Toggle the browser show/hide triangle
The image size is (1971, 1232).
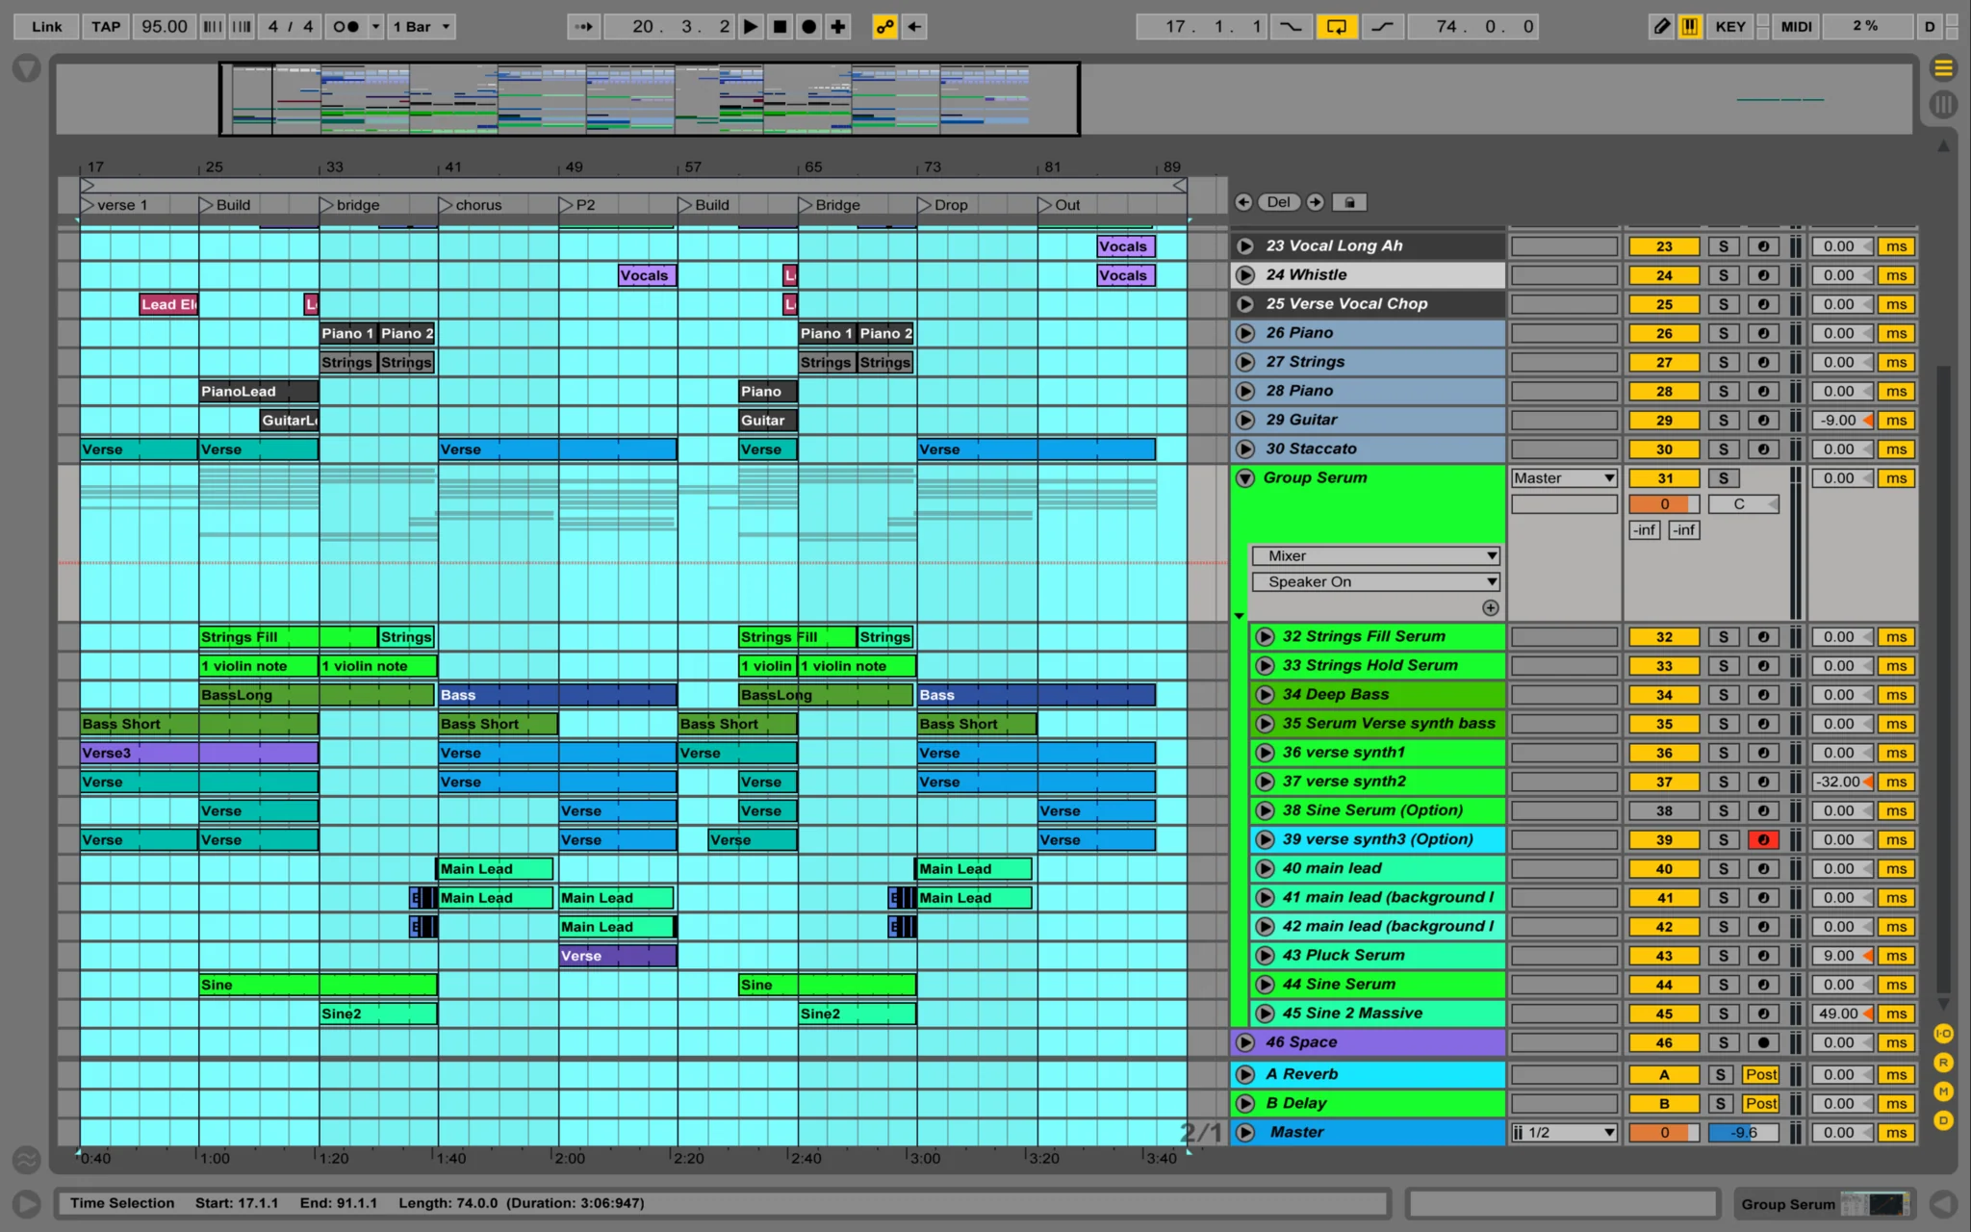pyautogui.click(x=26, y=68)
